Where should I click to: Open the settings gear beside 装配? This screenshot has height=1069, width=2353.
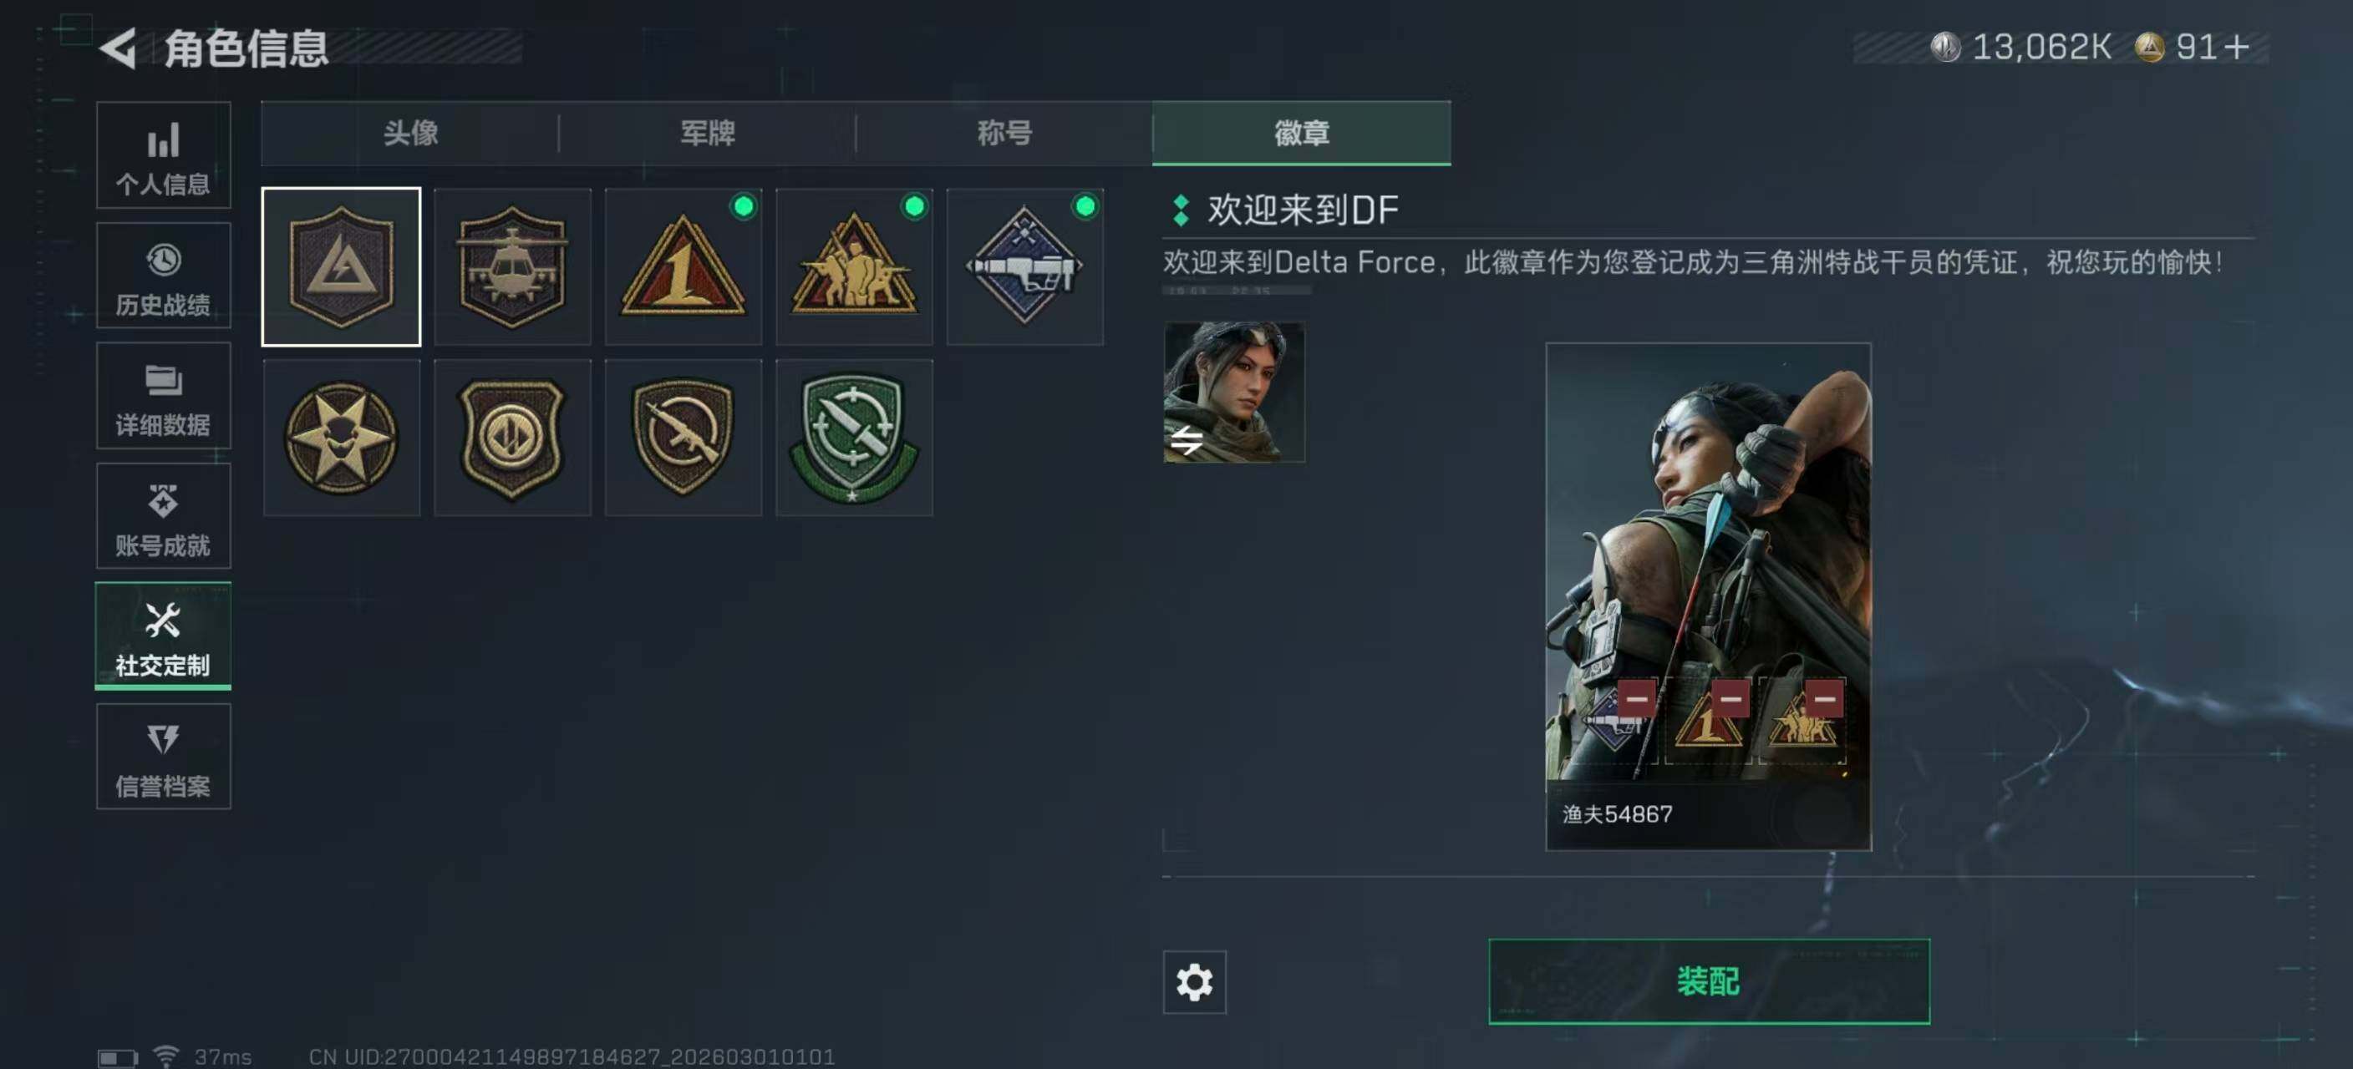pos(1194,982)
